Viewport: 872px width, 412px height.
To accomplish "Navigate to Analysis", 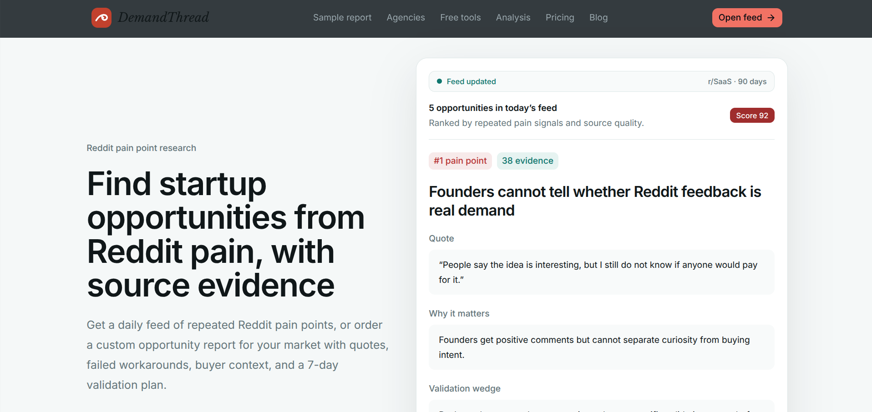I will pos(513,17).
